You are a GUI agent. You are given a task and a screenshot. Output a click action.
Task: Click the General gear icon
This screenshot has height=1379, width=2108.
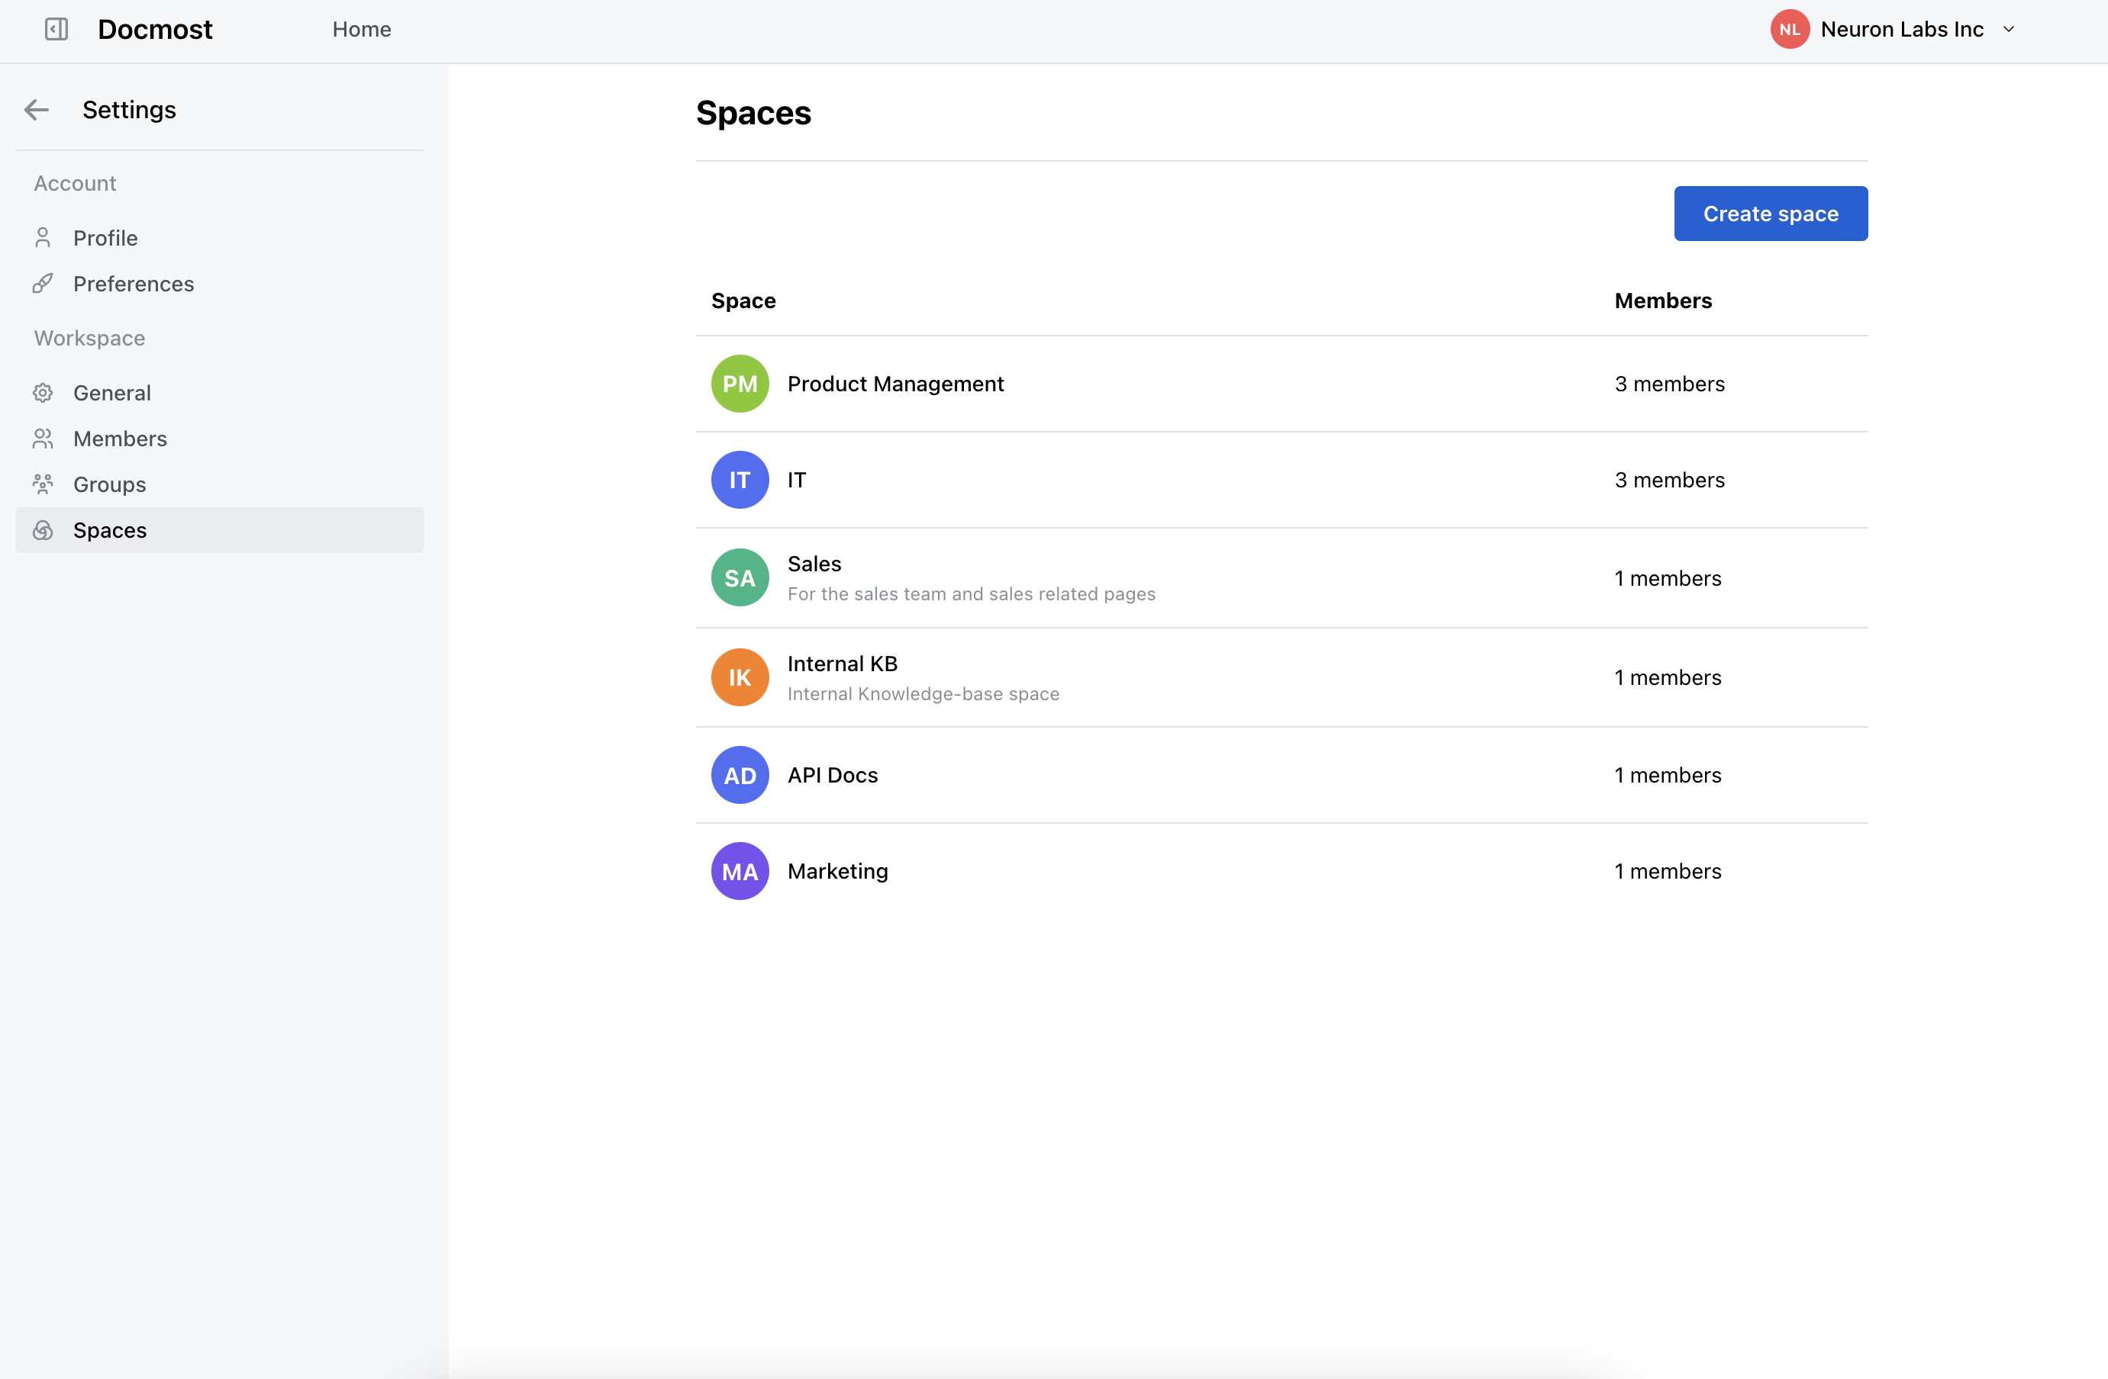pos(43,392)
